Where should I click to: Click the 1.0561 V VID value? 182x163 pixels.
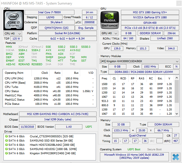(88, 91)
